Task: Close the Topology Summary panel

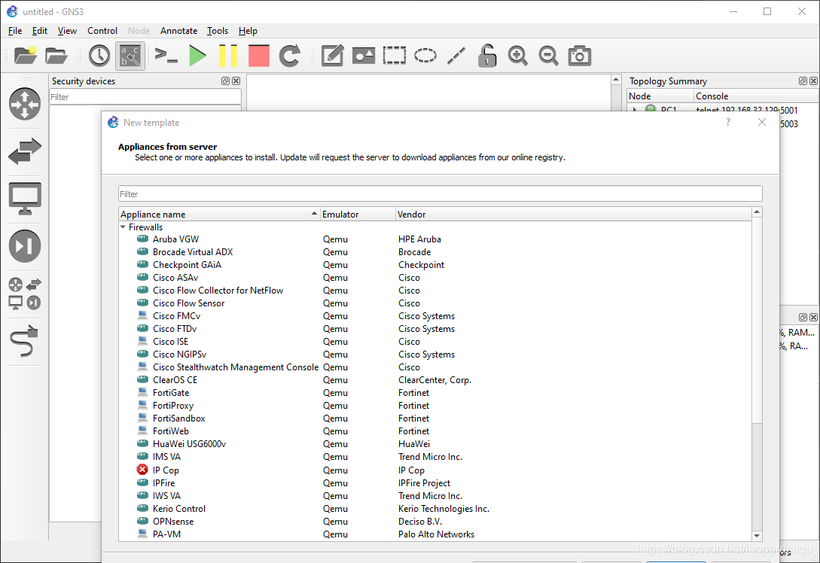Action: coord(814,81)
